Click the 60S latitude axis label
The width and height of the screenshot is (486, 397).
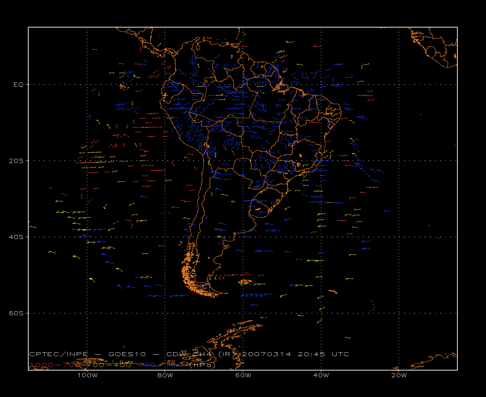pyautogui.click(x=16, y=313)
